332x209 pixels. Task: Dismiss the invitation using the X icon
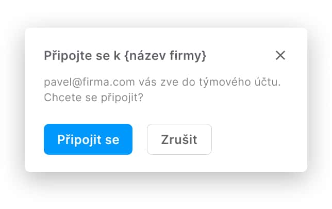[280, 55]
